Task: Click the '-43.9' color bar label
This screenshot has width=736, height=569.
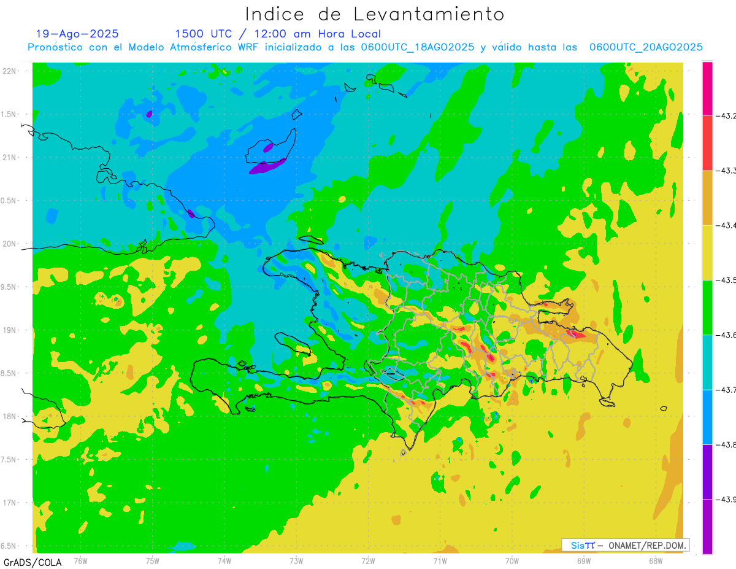Action: (x=727, y=499)
